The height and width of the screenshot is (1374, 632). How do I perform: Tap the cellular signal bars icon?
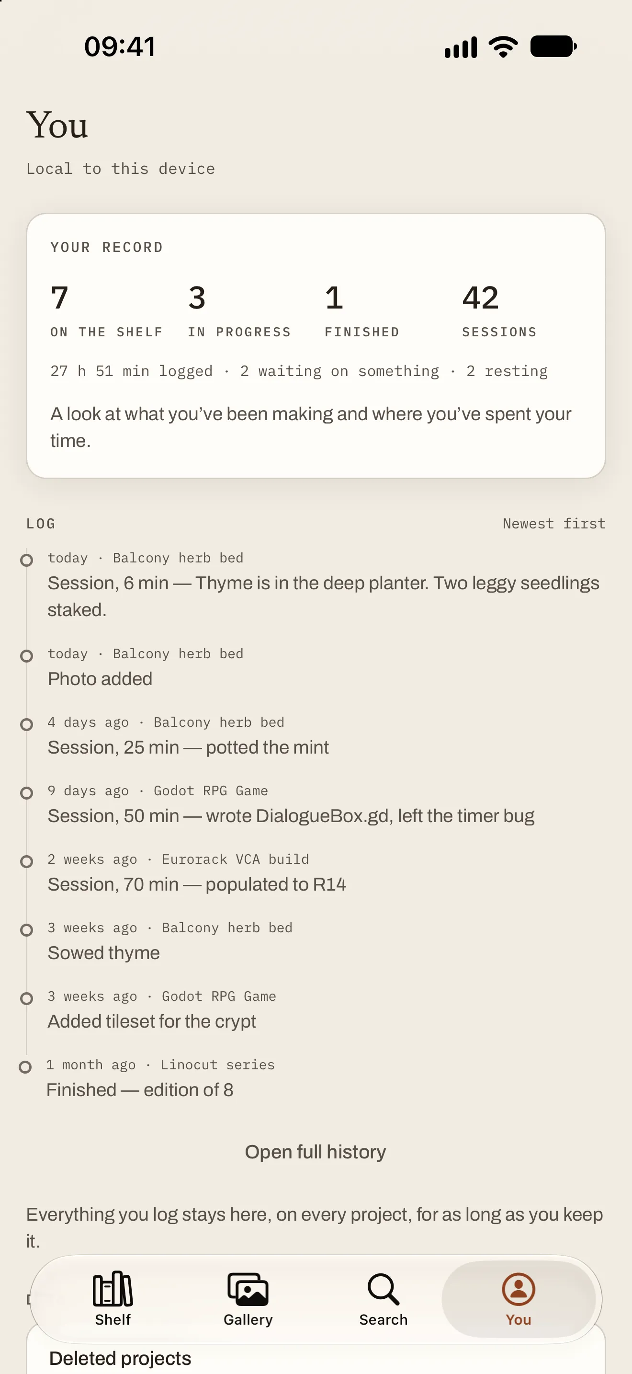pyautogui.click(x=461, y=47)
